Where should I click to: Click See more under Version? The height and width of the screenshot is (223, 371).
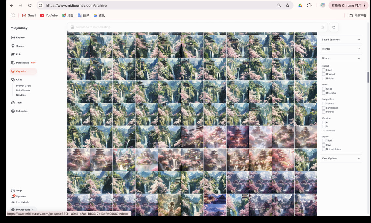click(330, 131)
